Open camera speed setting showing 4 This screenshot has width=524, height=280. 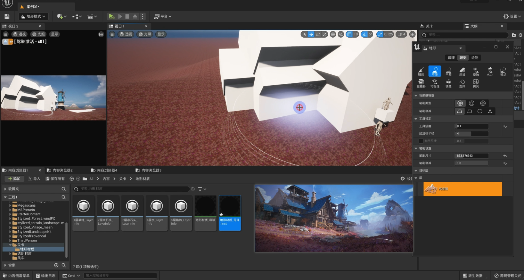tap(401, 34)
